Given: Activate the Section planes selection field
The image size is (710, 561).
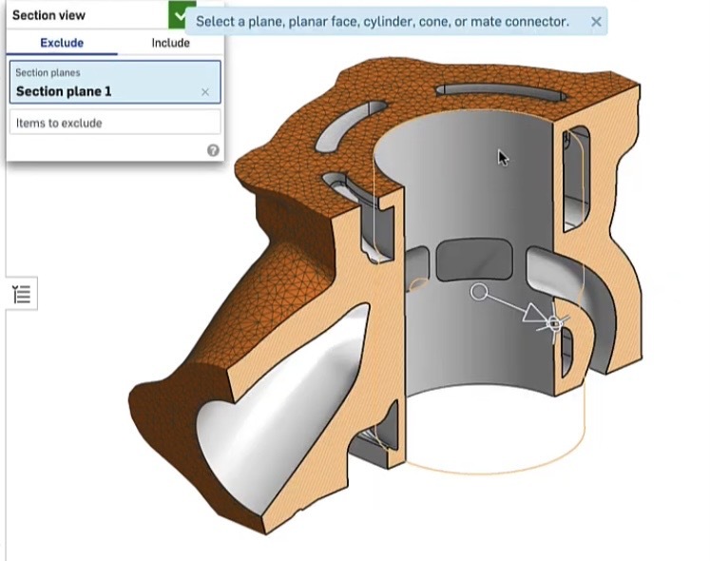Looking at the screenshot, I should (115, 83).
